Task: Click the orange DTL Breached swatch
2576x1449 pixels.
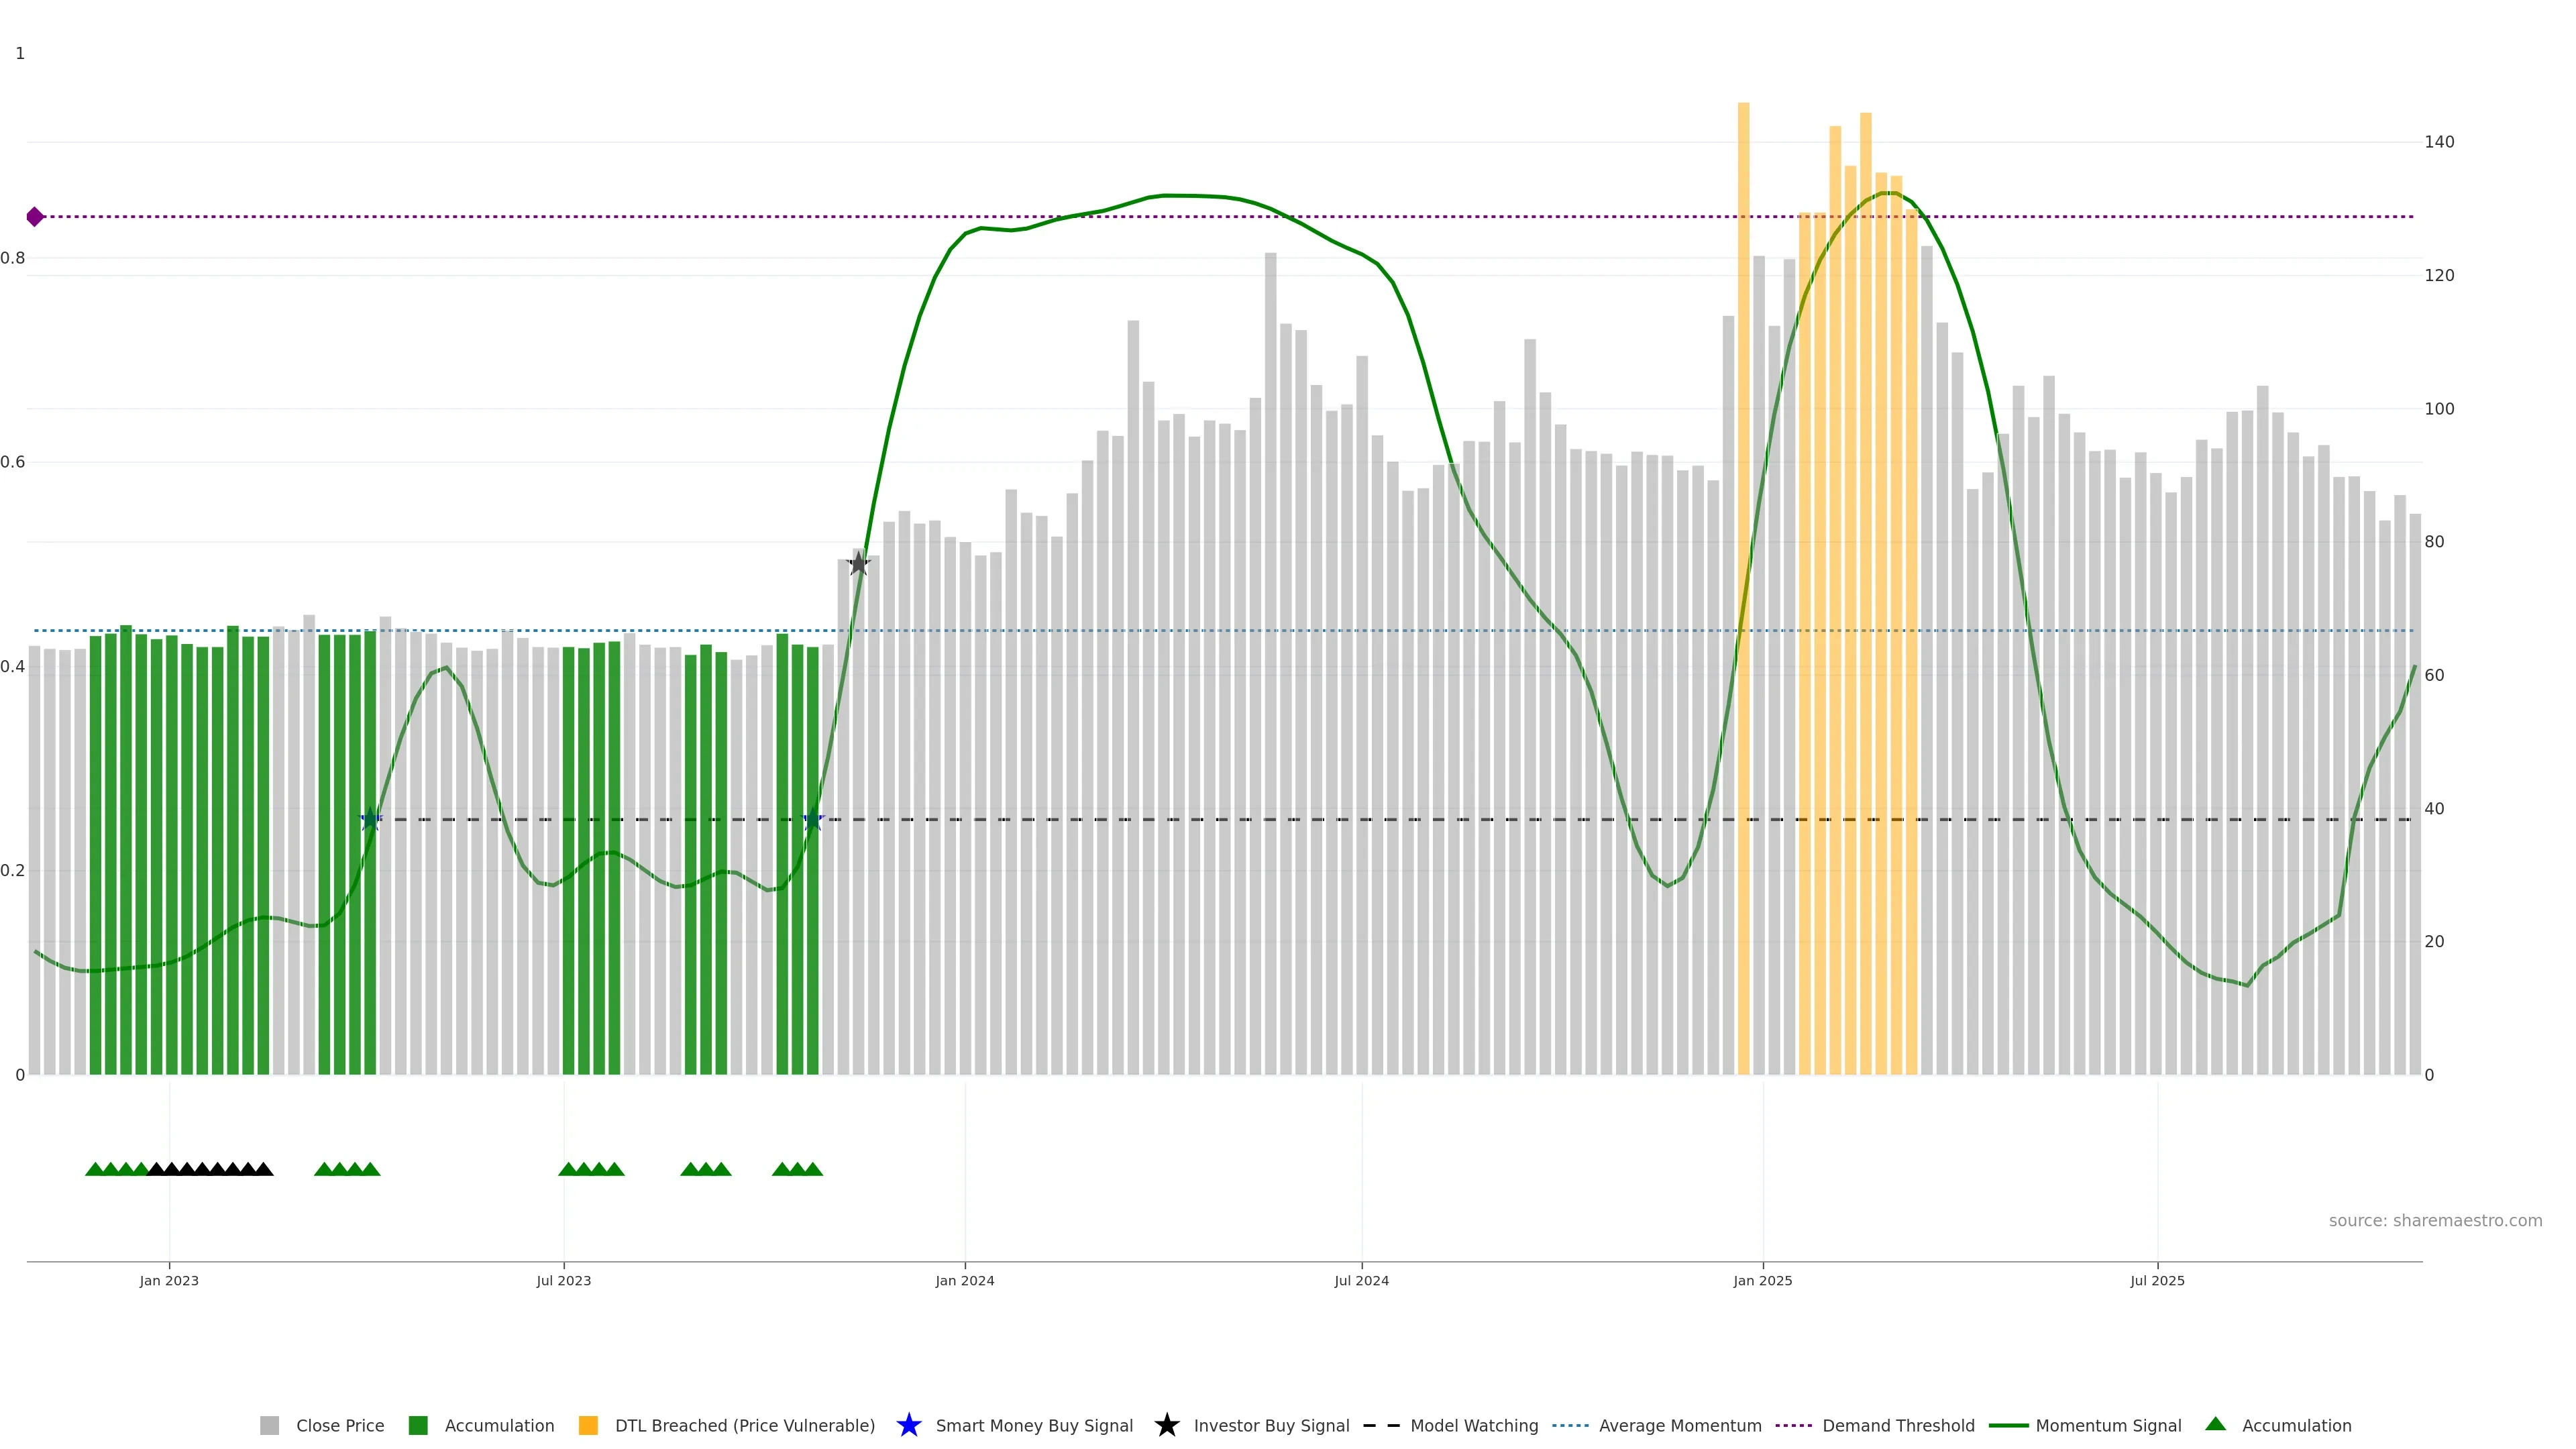Action: pyautogui.click(x=588, y=1425)
